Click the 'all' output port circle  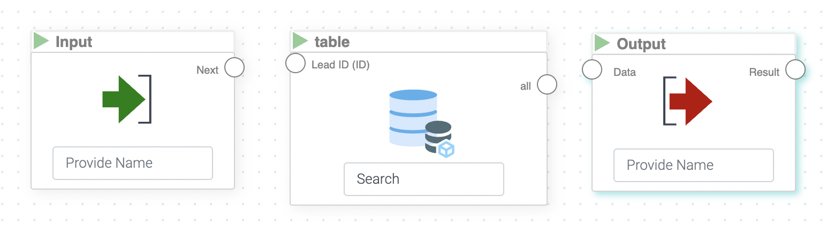click(x=547, y=84)
